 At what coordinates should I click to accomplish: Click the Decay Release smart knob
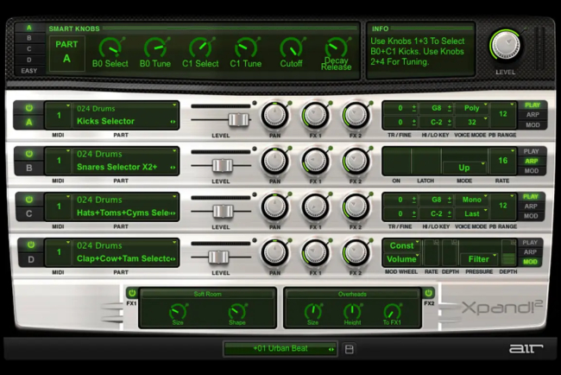(x=336, y=48)
